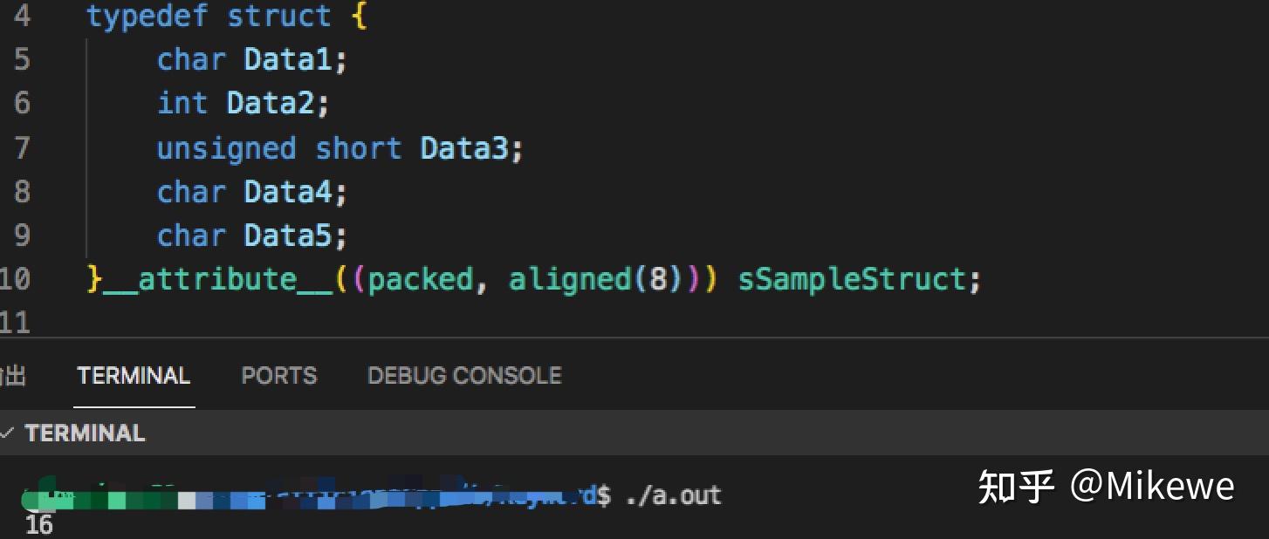Click the typedef keyword
Viewport: 1269px width, 539px height.
coord(147,17)
